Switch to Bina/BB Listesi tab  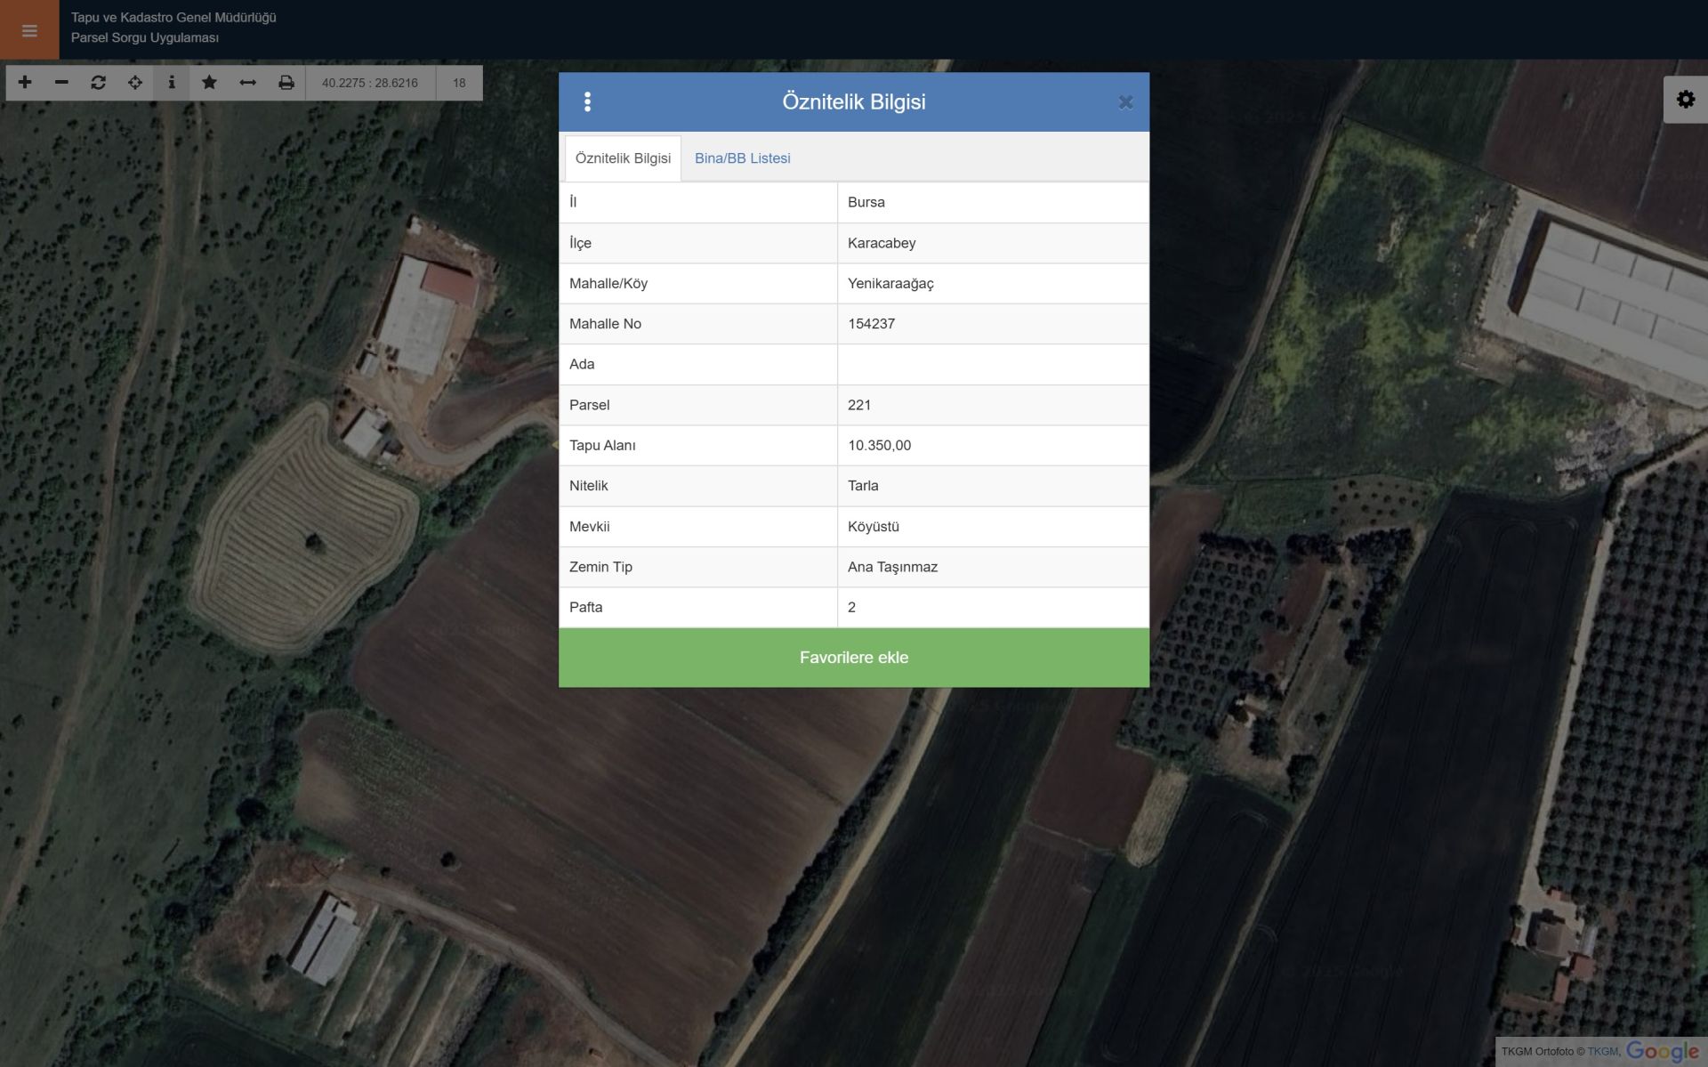click(x=742, y=158)
